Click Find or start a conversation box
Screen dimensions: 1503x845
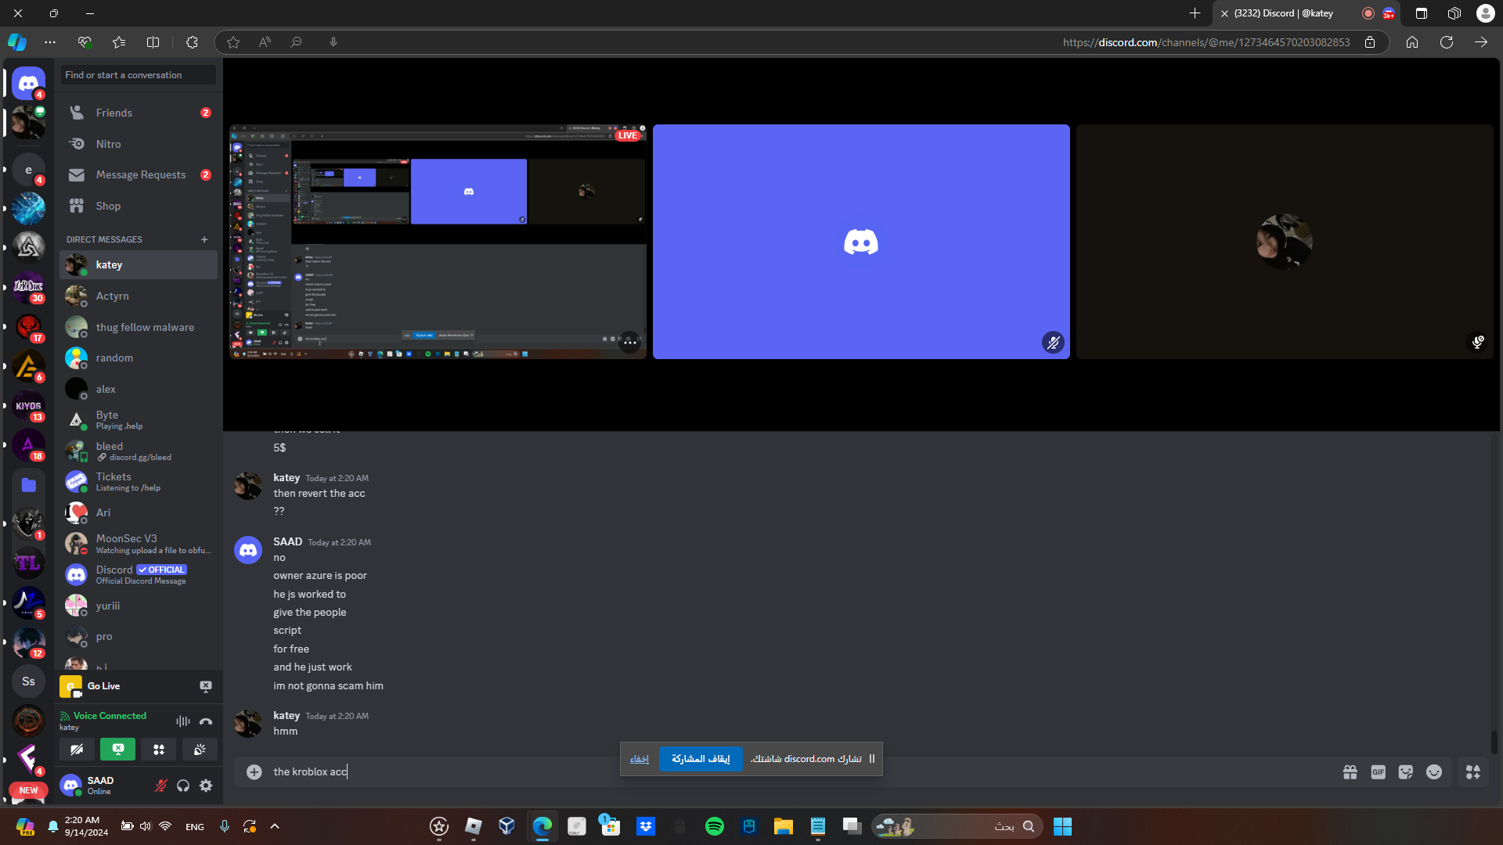click(139, 75)
